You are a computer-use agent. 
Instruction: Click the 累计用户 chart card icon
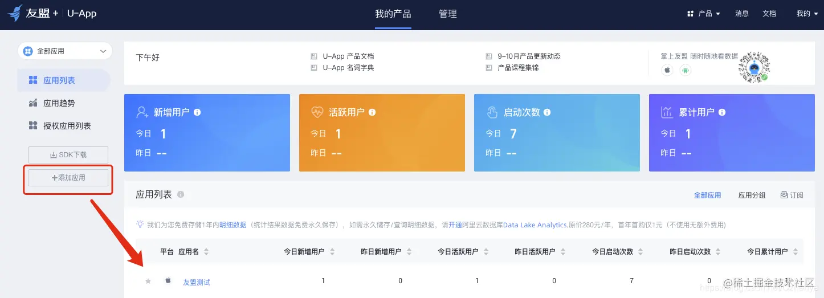[667, 112]
